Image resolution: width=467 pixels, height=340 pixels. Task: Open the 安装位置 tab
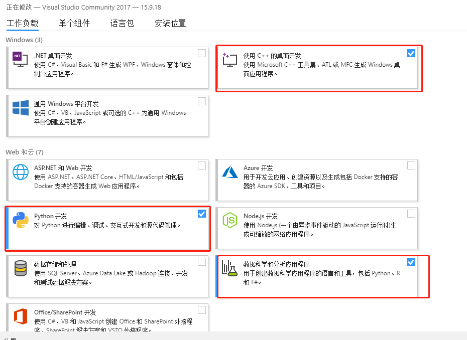tap(170, 23)
